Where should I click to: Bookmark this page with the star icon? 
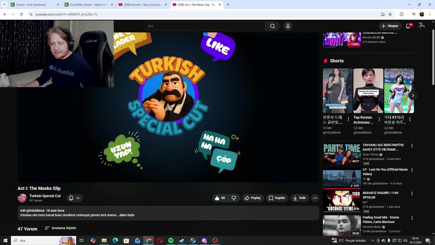pos(390,14)
